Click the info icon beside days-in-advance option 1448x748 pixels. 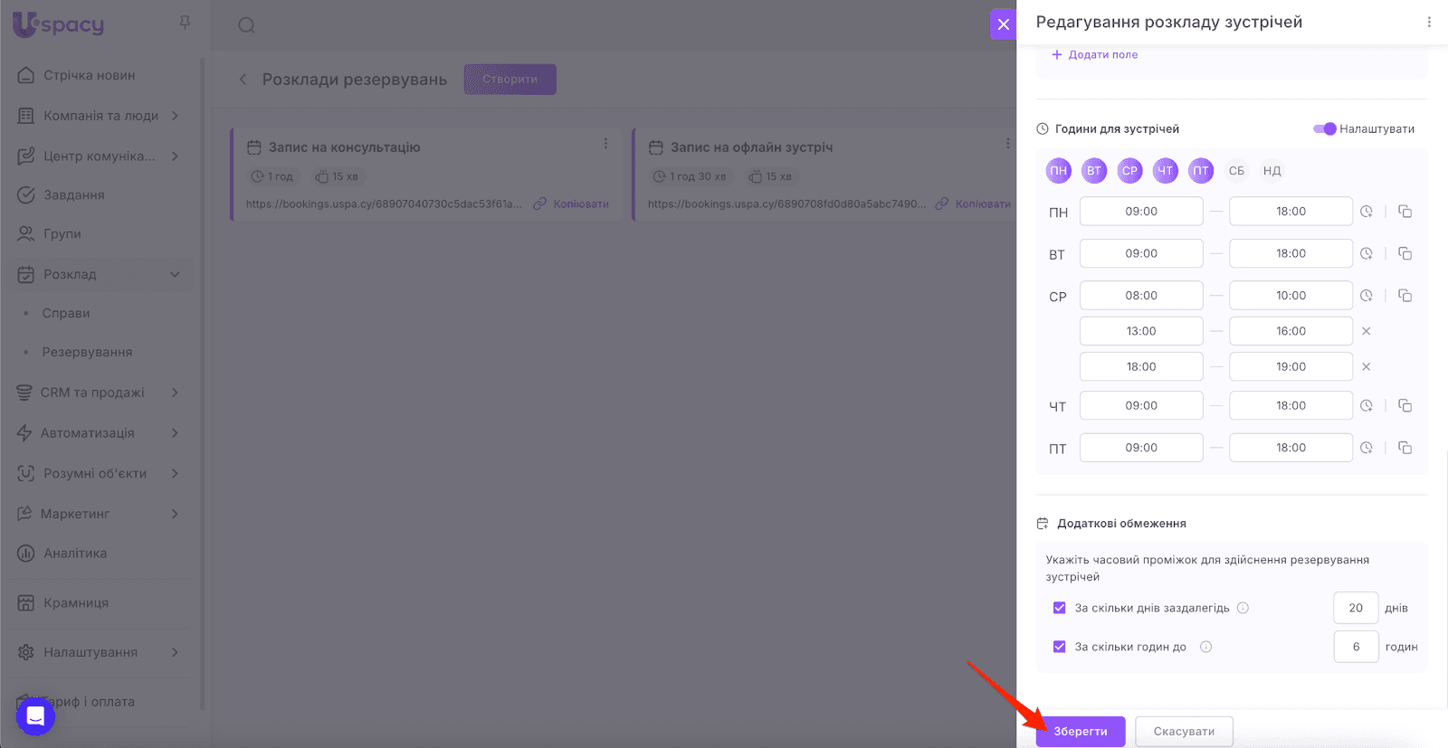click(x=1243, y=609)
